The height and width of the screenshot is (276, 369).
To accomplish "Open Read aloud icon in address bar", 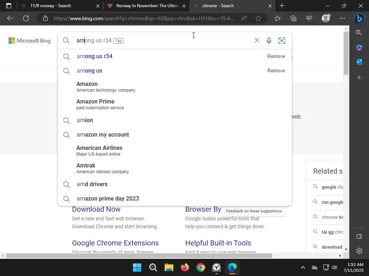I will point(244,18).
